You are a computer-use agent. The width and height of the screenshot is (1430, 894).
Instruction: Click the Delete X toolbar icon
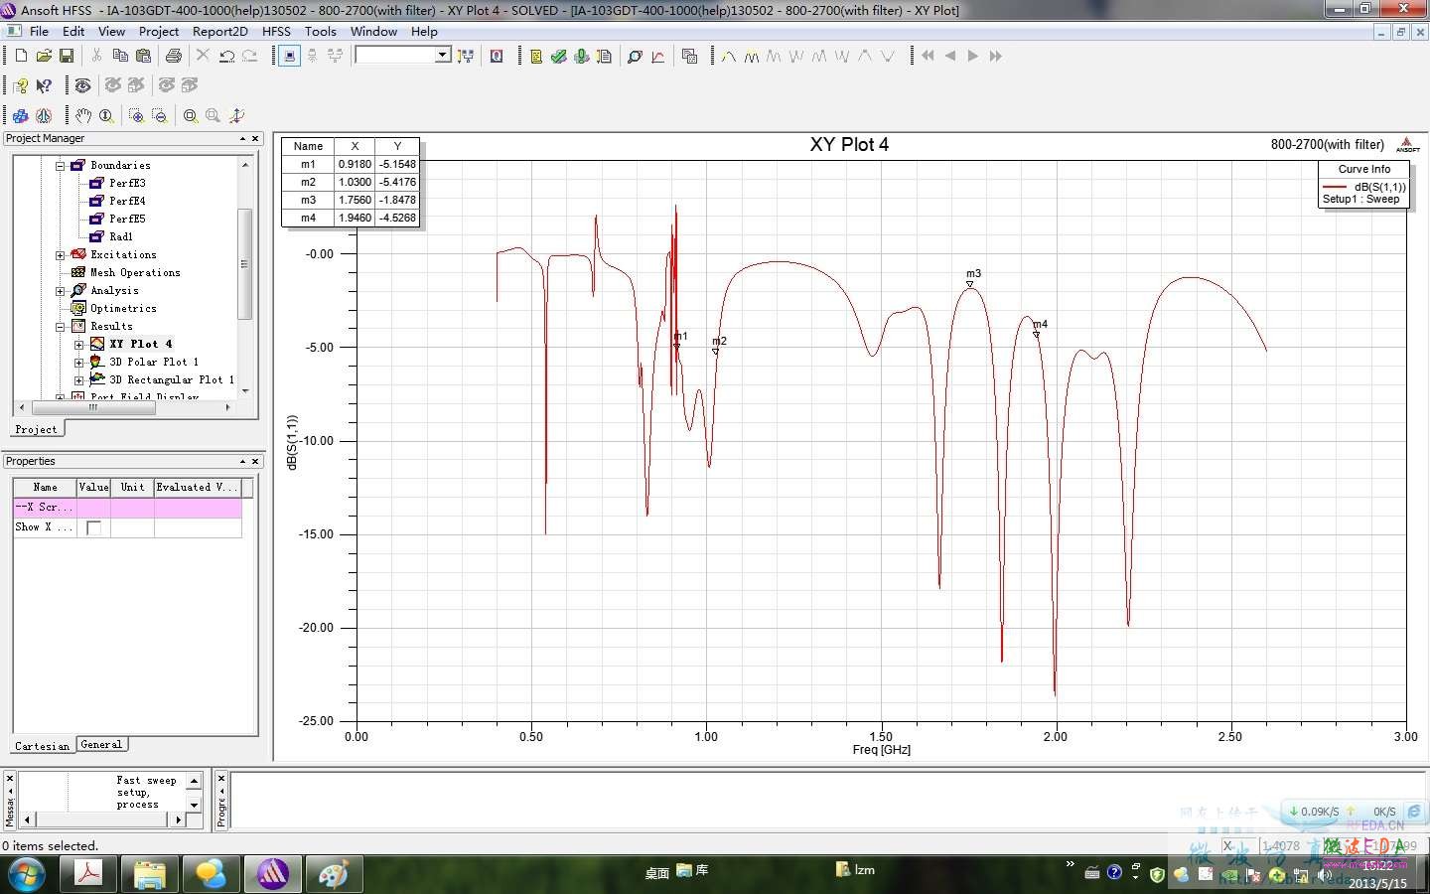[203, 56]
